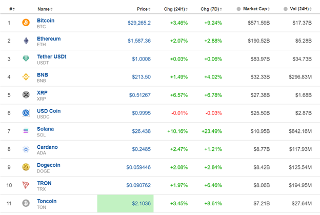Select TRON market cap $8.06B
This screenshot has height=215, width=320.
(262, 185)
